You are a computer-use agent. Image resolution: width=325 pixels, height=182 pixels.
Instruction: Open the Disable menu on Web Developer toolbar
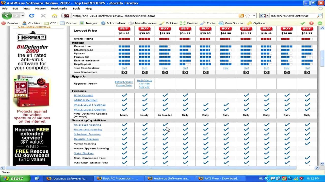tap(11, 23)
